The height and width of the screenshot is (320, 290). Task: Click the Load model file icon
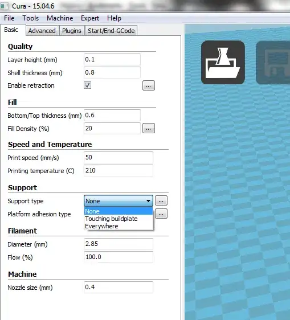point(223,62)
